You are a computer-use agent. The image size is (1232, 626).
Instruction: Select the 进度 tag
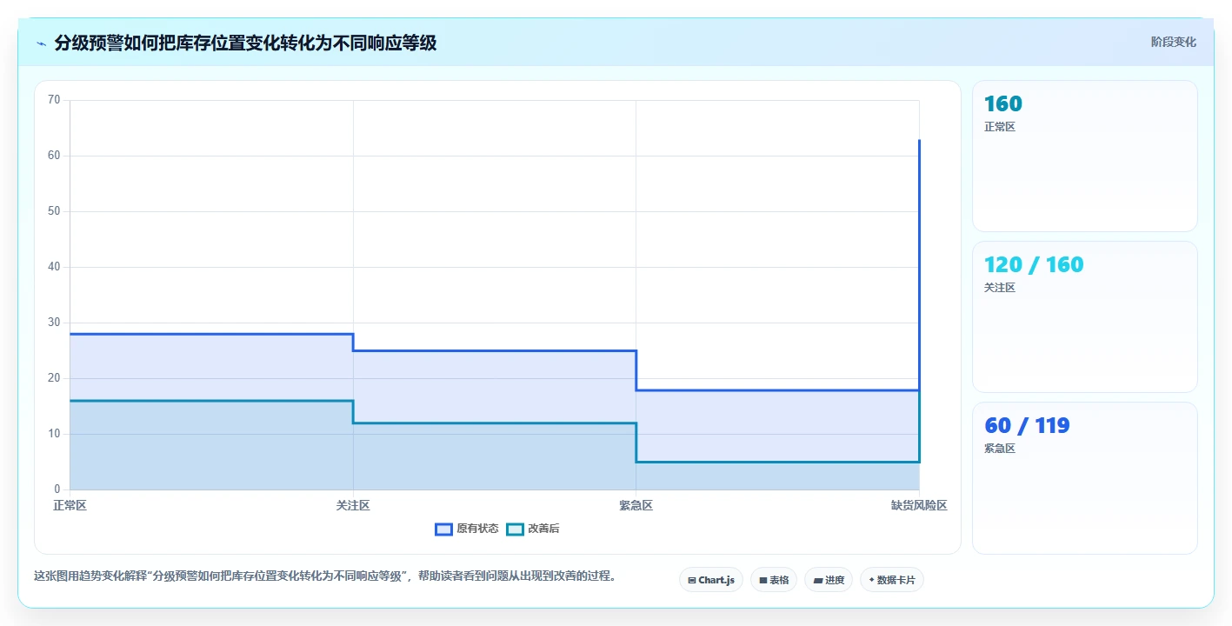[829, 580]
